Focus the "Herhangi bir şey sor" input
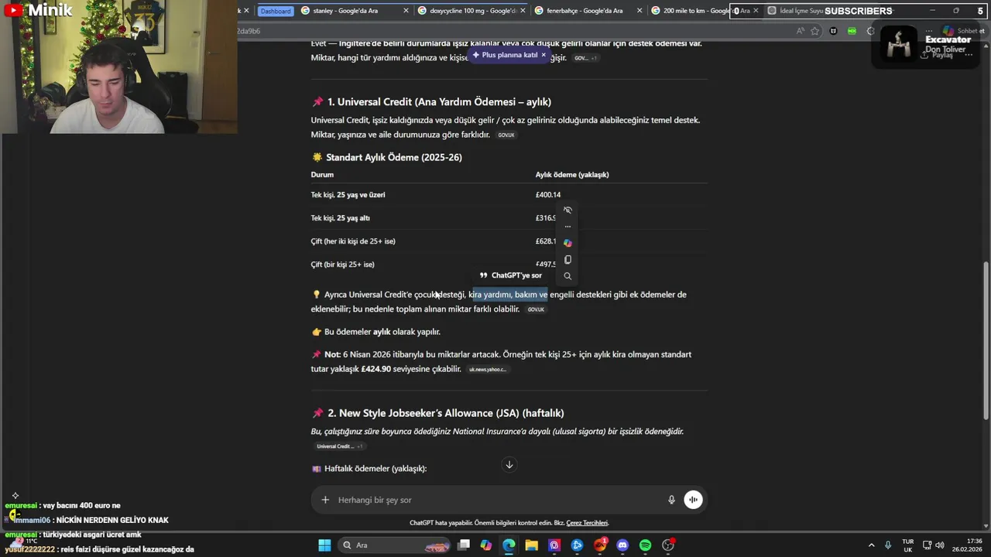 495,500
